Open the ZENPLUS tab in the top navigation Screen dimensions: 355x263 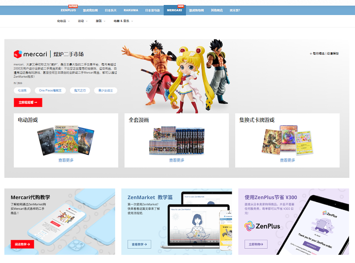click(x=68, y=10)
